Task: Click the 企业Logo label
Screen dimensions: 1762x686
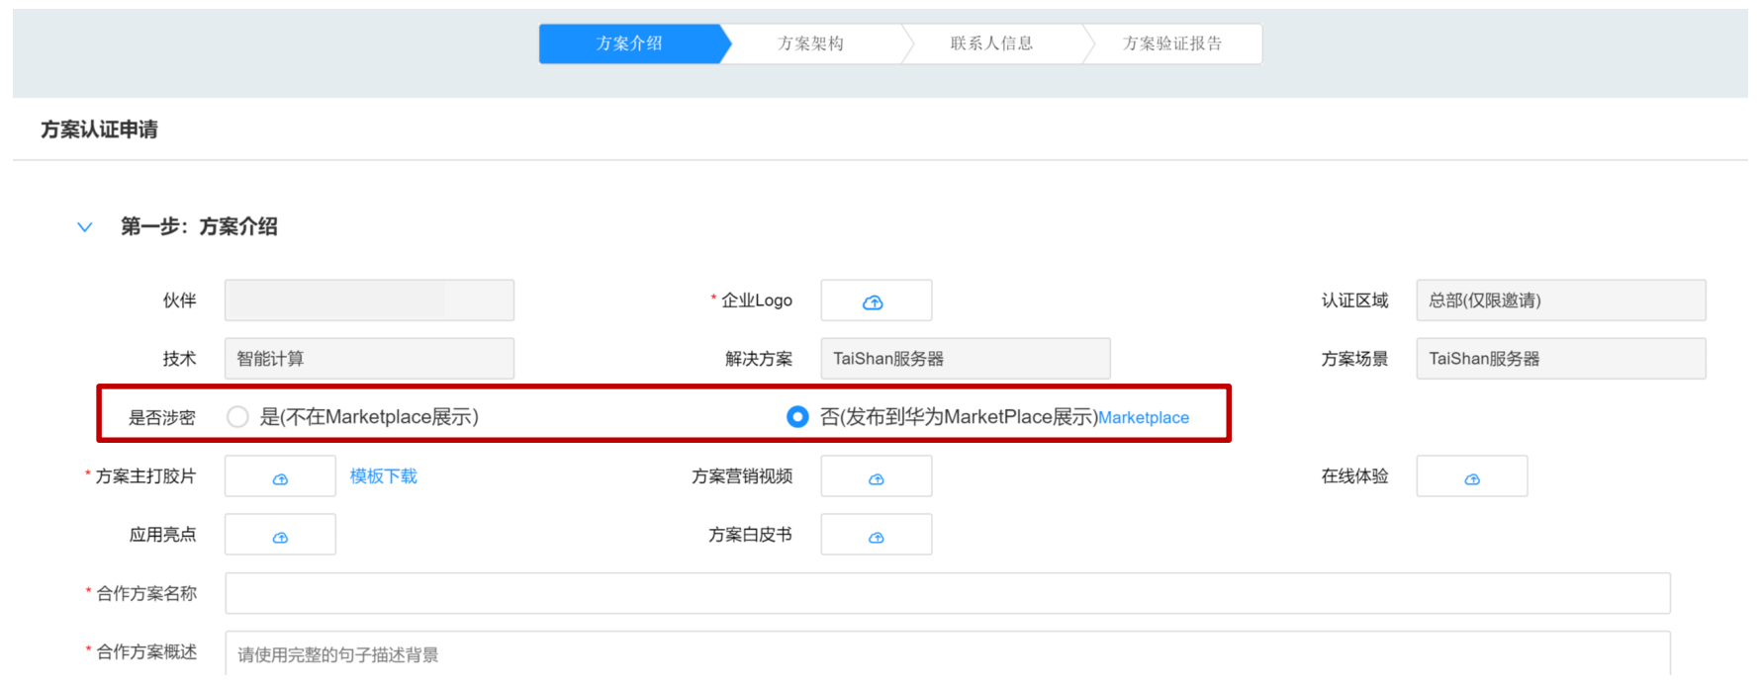Action: click(757, 300)
